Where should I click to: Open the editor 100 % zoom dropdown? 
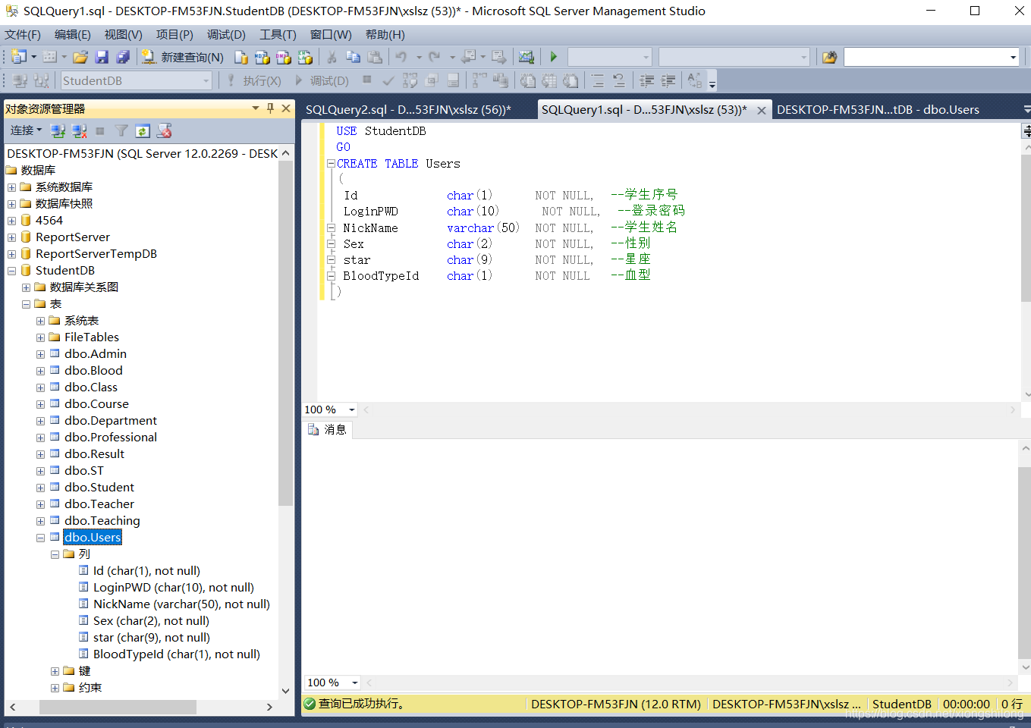pos(351,409)
